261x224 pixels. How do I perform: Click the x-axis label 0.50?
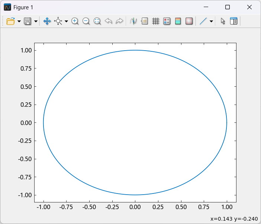coord(181,207)
